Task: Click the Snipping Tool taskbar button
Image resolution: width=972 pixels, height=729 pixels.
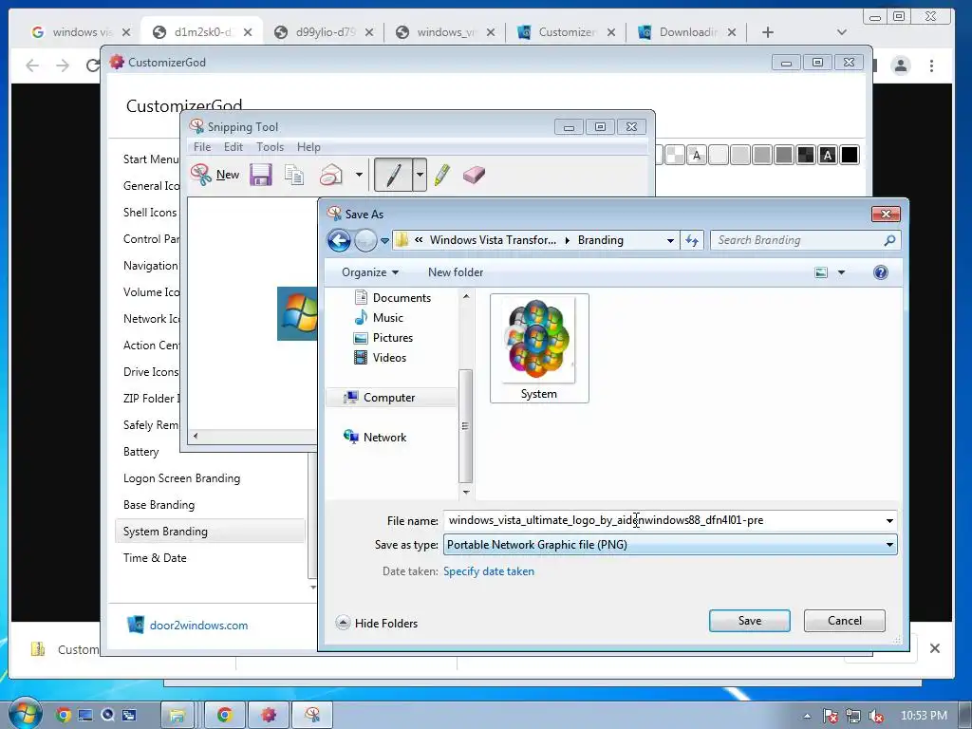Action: (312, 716)
